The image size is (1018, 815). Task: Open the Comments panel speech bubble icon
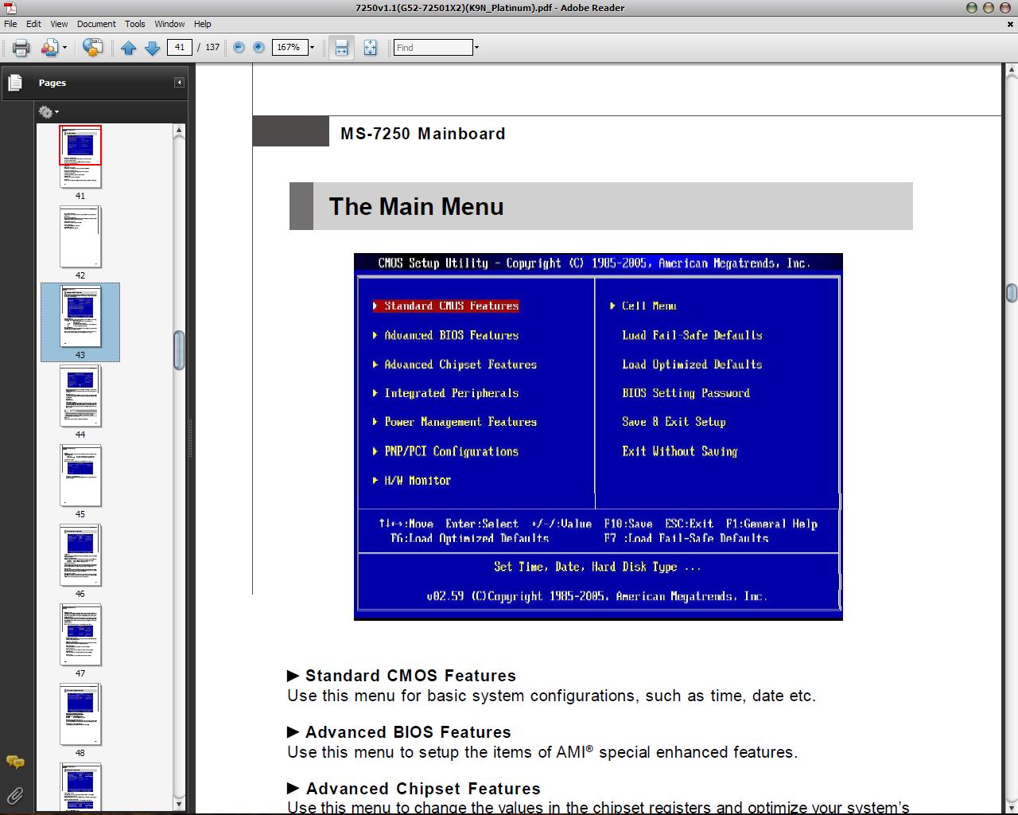[14, 762]
